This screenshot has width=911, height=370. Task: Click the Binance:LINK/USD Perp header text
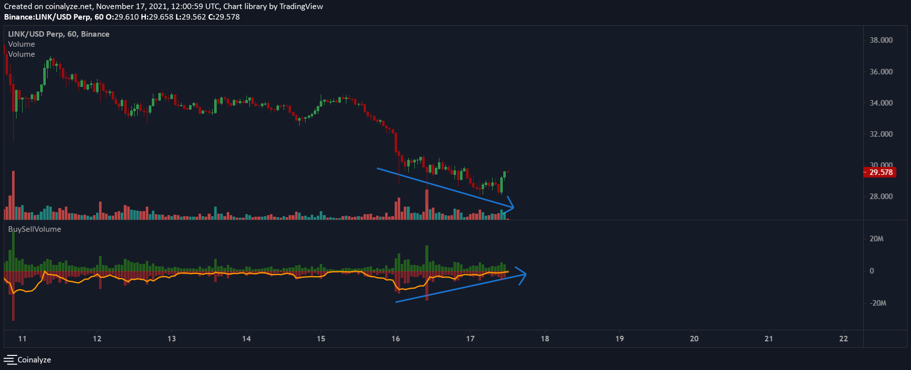tap(48, 17)
